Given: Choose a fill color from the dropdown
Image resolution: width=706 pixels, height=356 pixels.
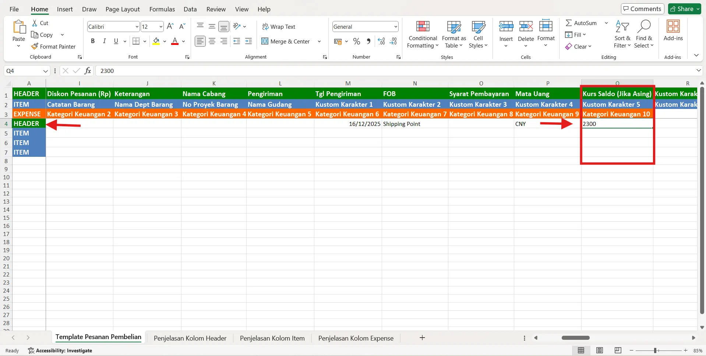Looking at the screenshot, I should click(165, 41).
